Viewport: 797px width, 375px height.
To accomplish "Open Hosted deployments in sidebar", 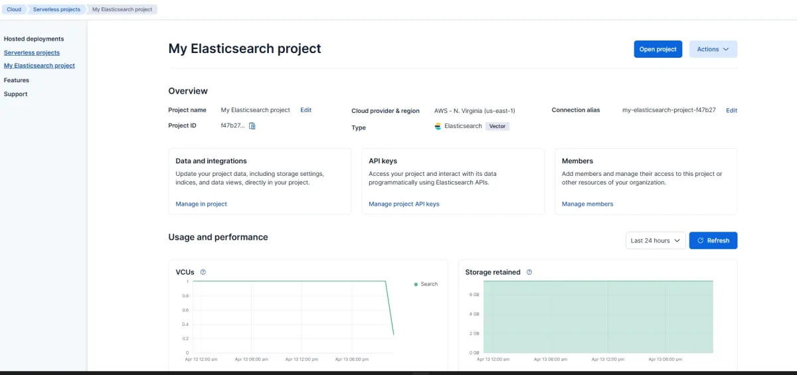I will (x=34, y=39).
